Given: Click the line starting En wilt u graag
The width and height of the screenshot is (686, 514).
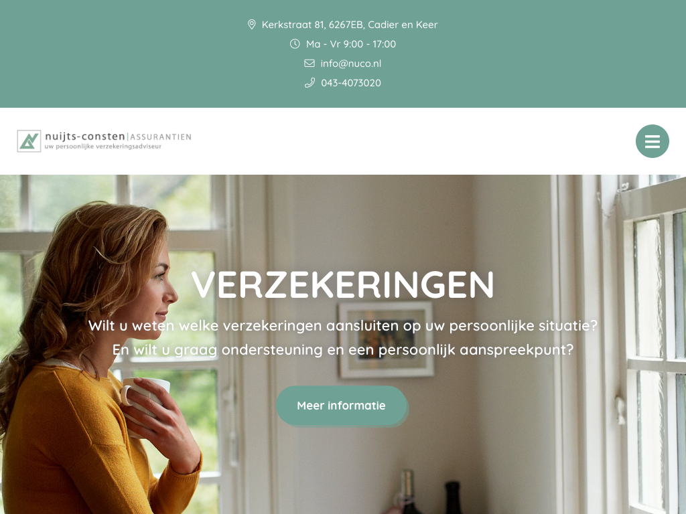Looking at the screenshot, I should click(x=343, y=349).
